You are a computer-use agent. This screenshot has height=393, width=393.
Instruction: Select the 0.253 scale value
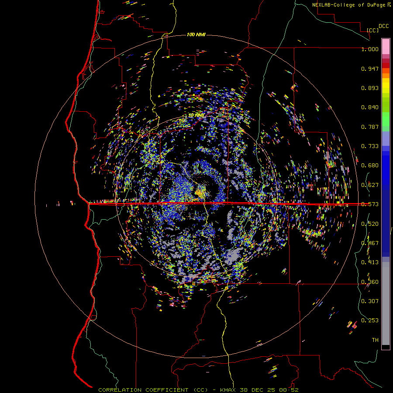tap(370, 321)
